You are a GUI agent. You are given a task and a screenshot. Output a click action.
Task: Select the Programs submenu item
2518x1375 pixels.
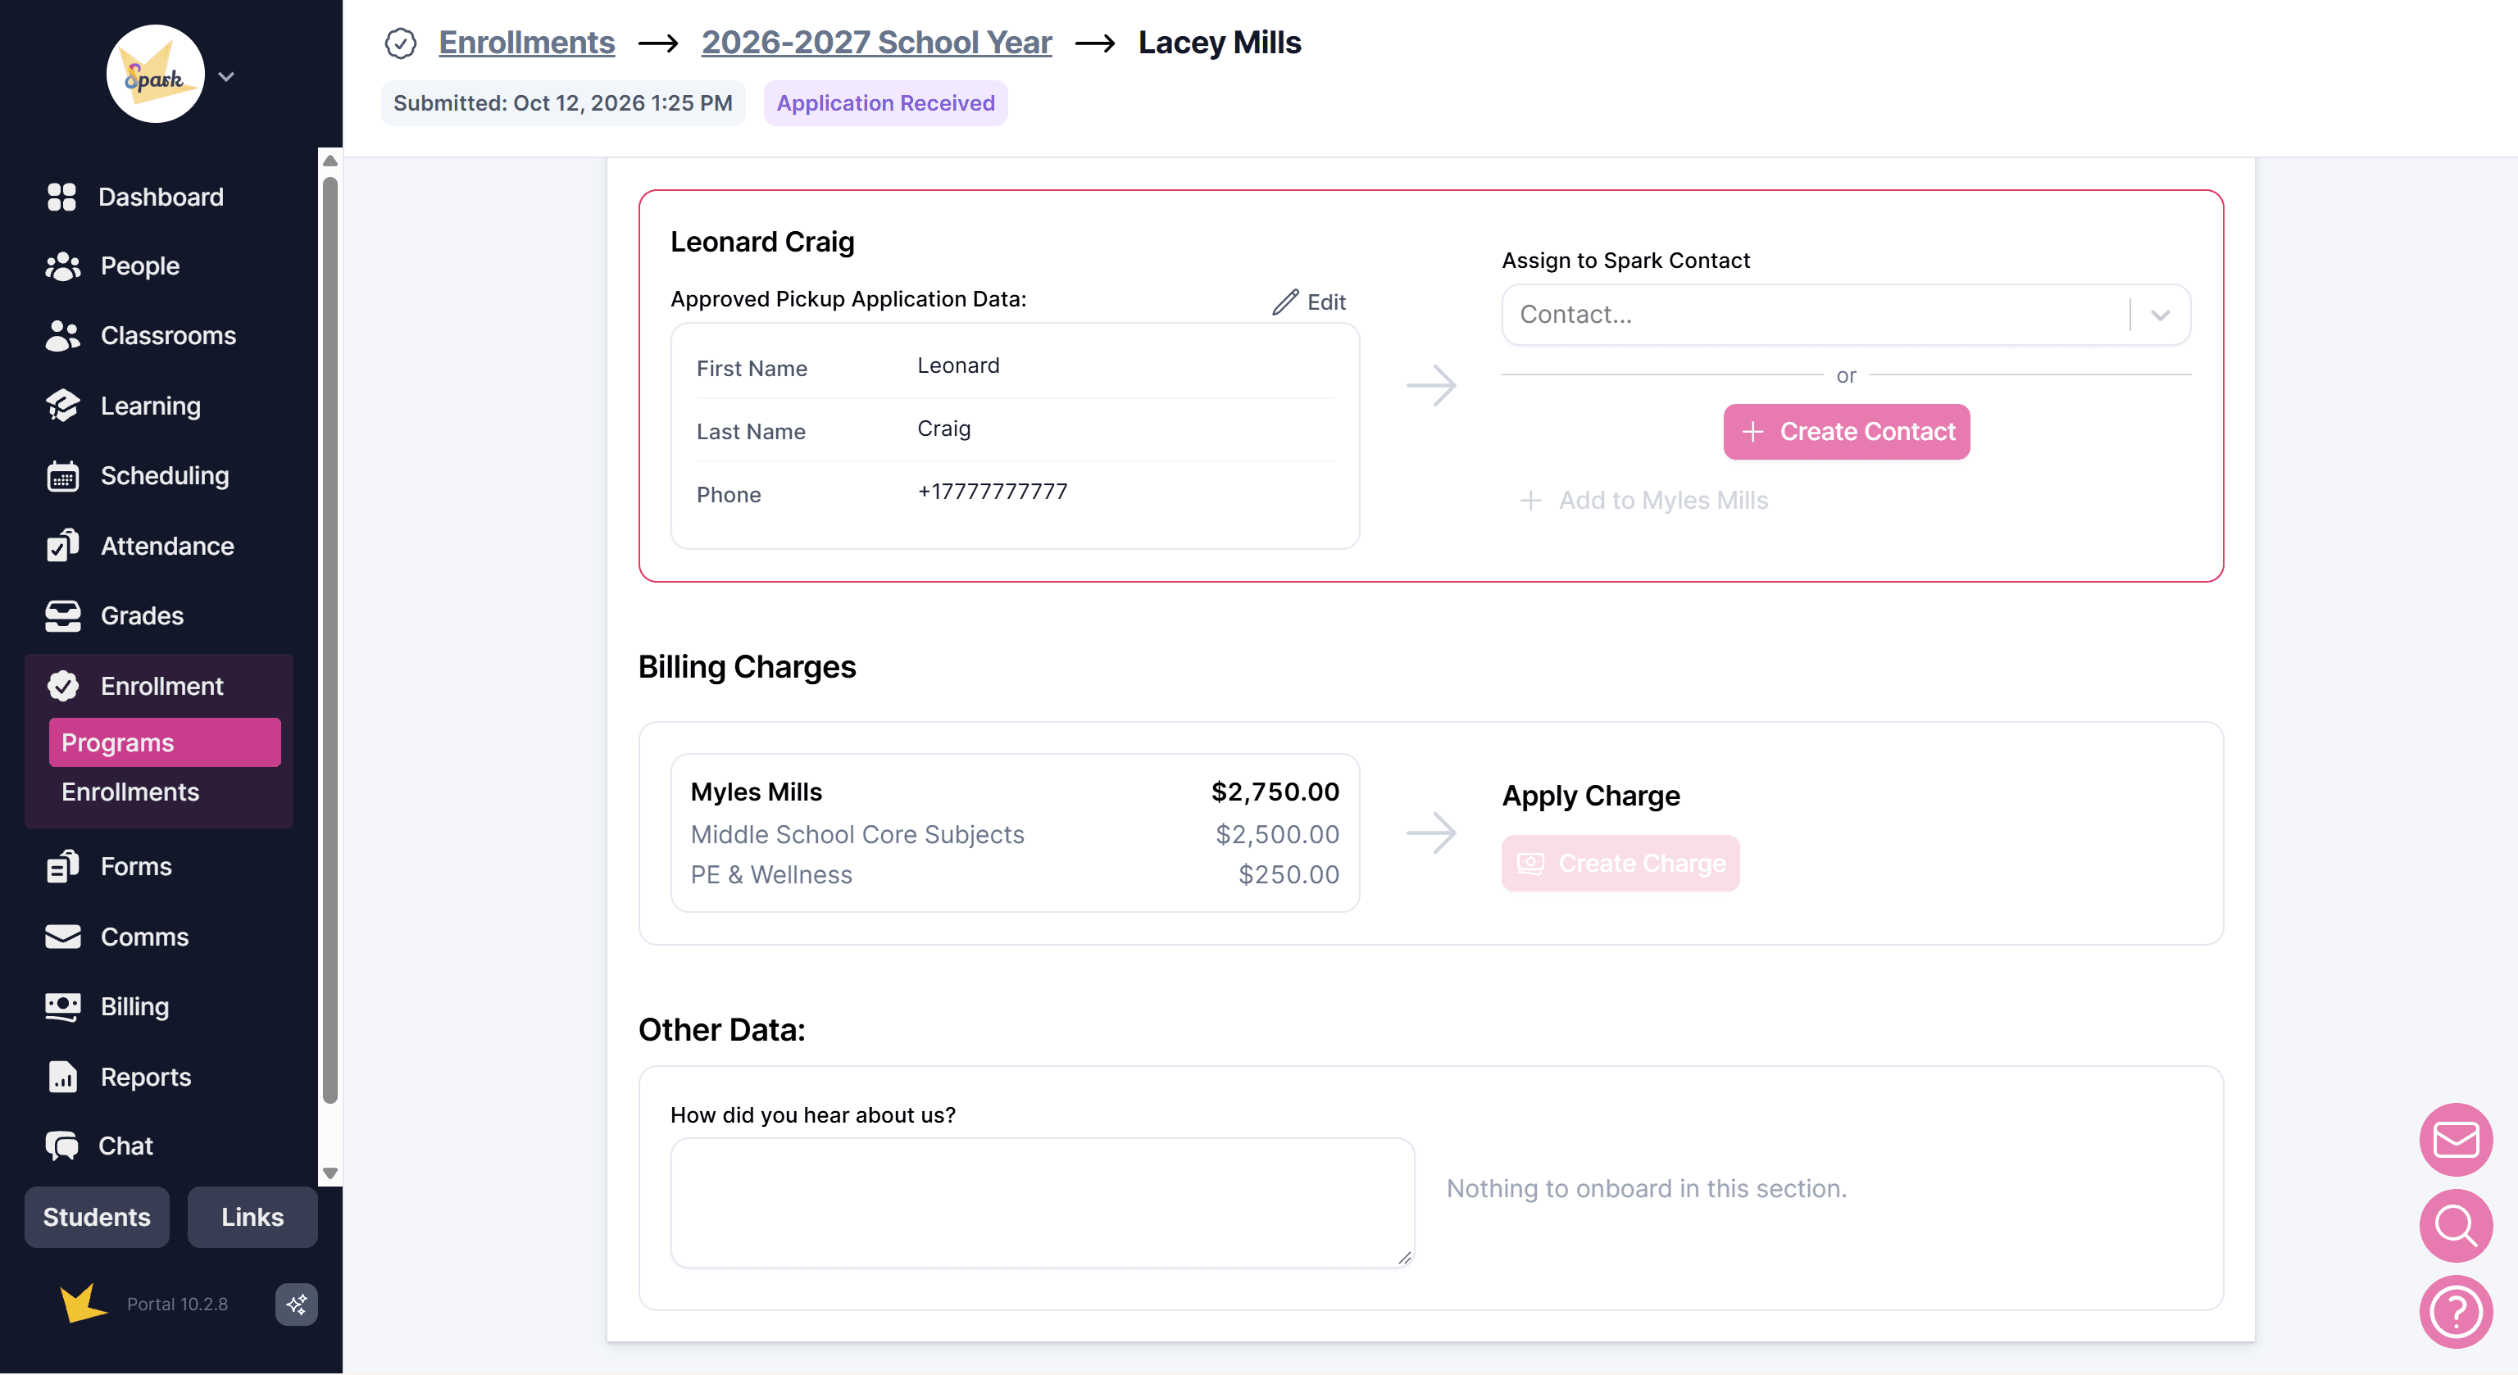pos(164,742)
